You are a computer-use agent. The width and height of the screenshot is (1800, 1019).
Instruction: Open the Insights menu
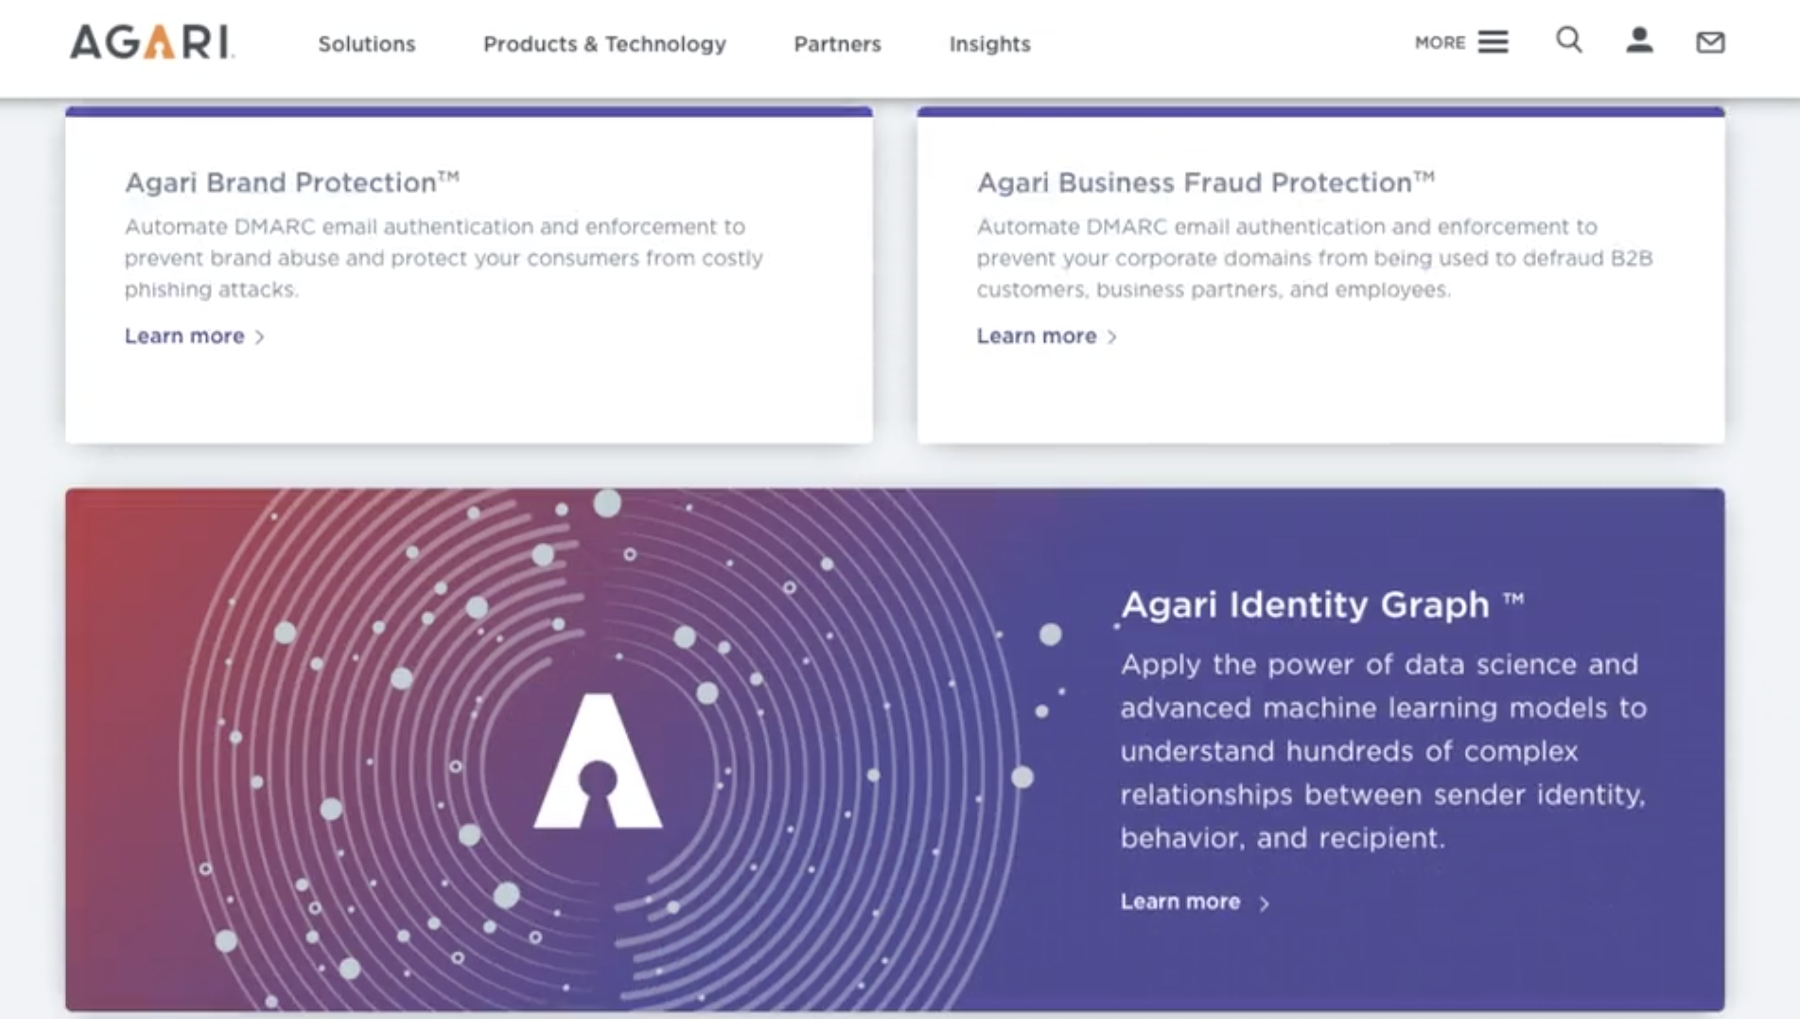989,44
